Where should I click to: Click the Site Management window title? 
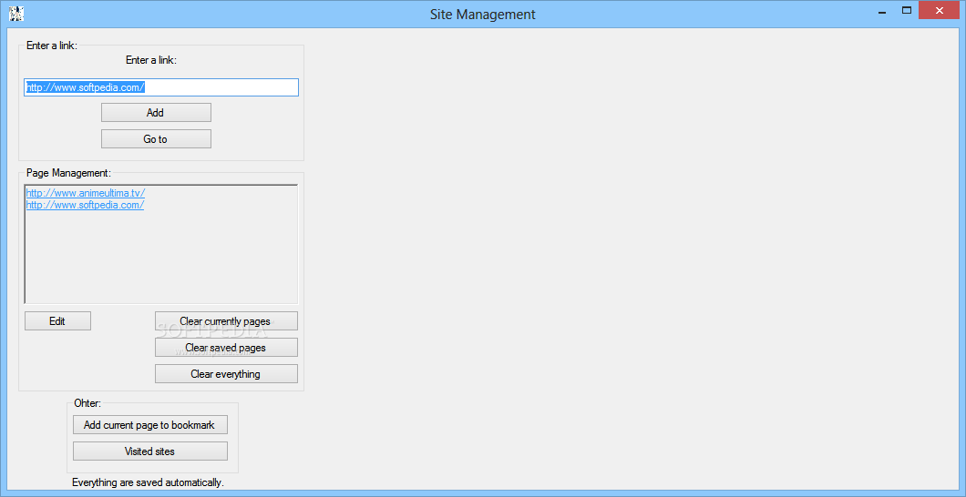[483, 14]
